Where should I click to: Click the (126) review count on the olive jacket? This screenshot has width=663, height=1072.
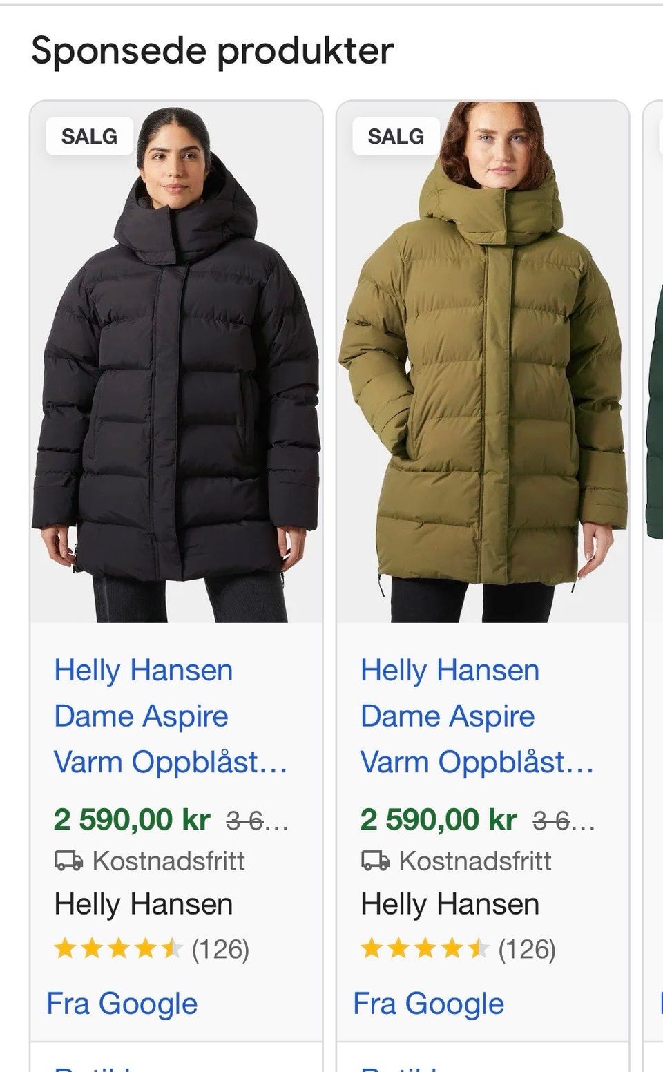tap(527, 949)
